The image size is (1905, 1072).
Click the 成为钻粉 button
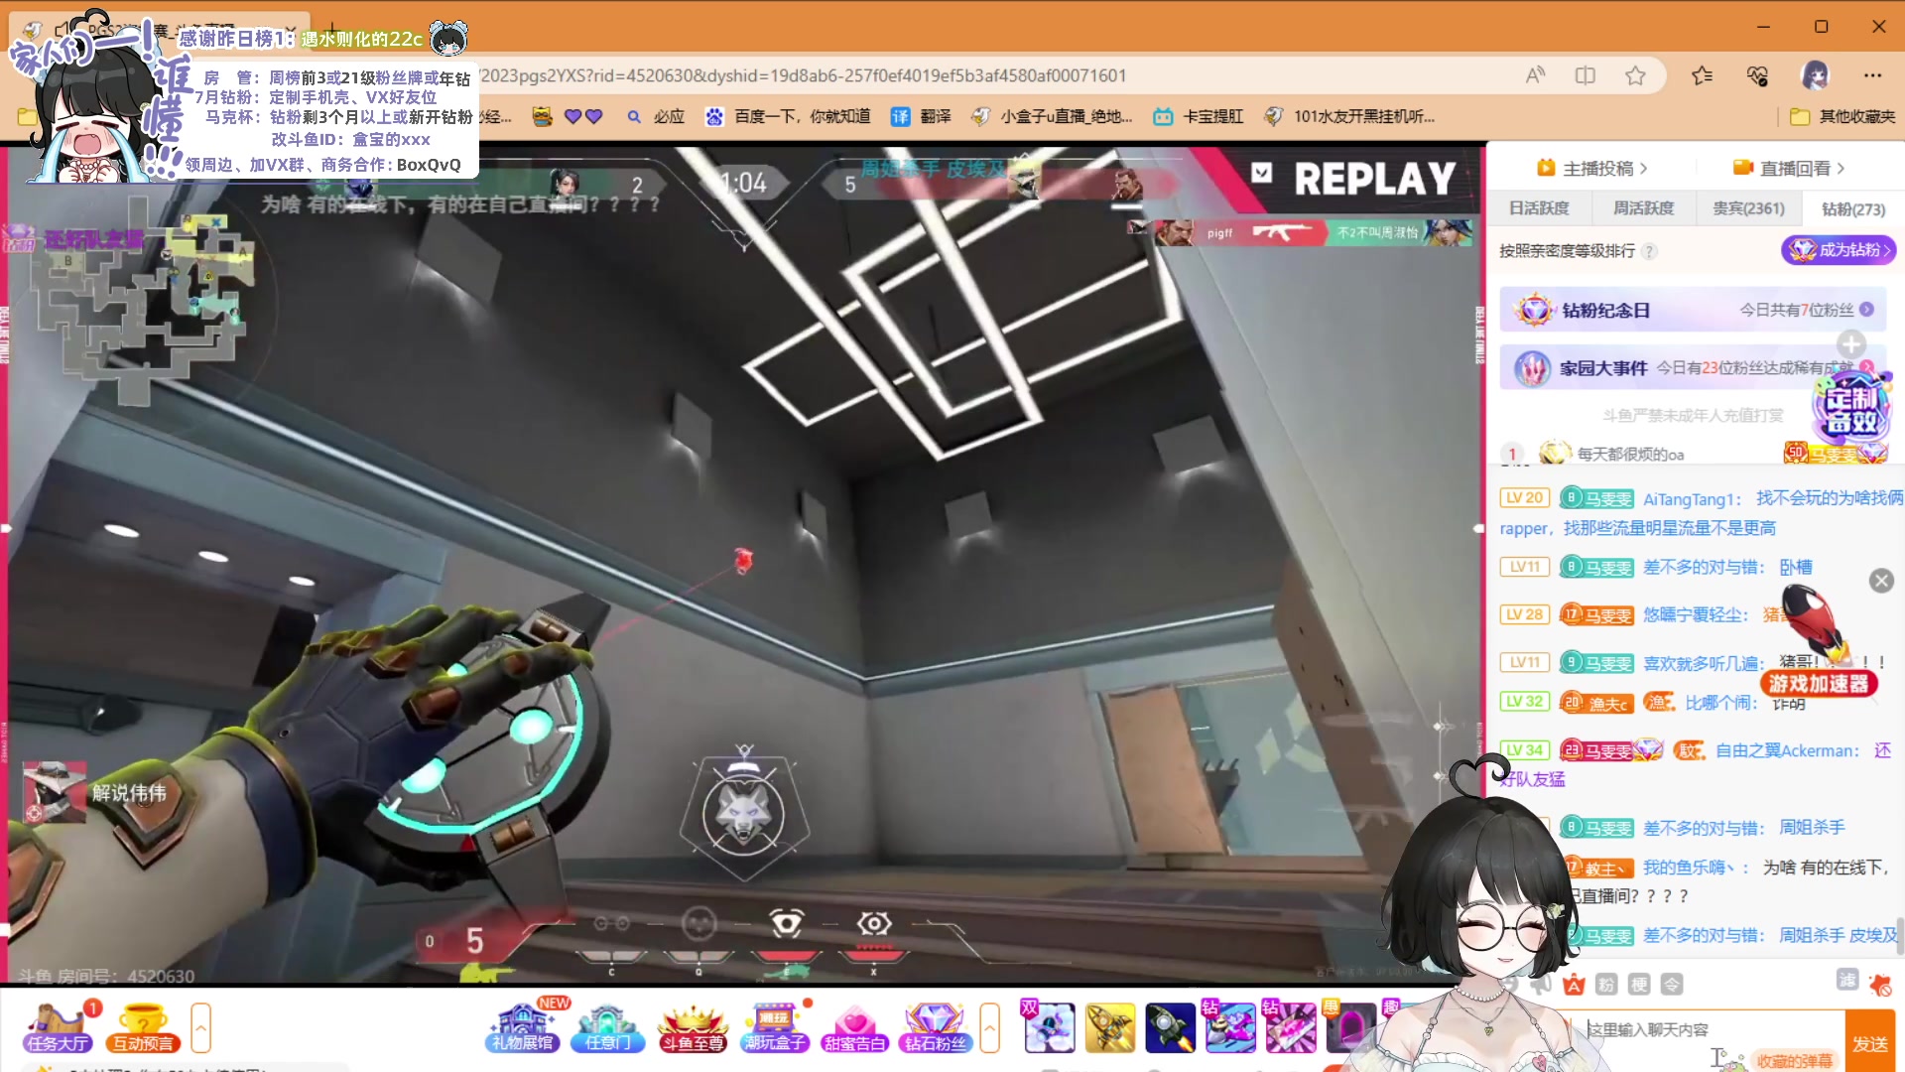tap(1838, 250)
